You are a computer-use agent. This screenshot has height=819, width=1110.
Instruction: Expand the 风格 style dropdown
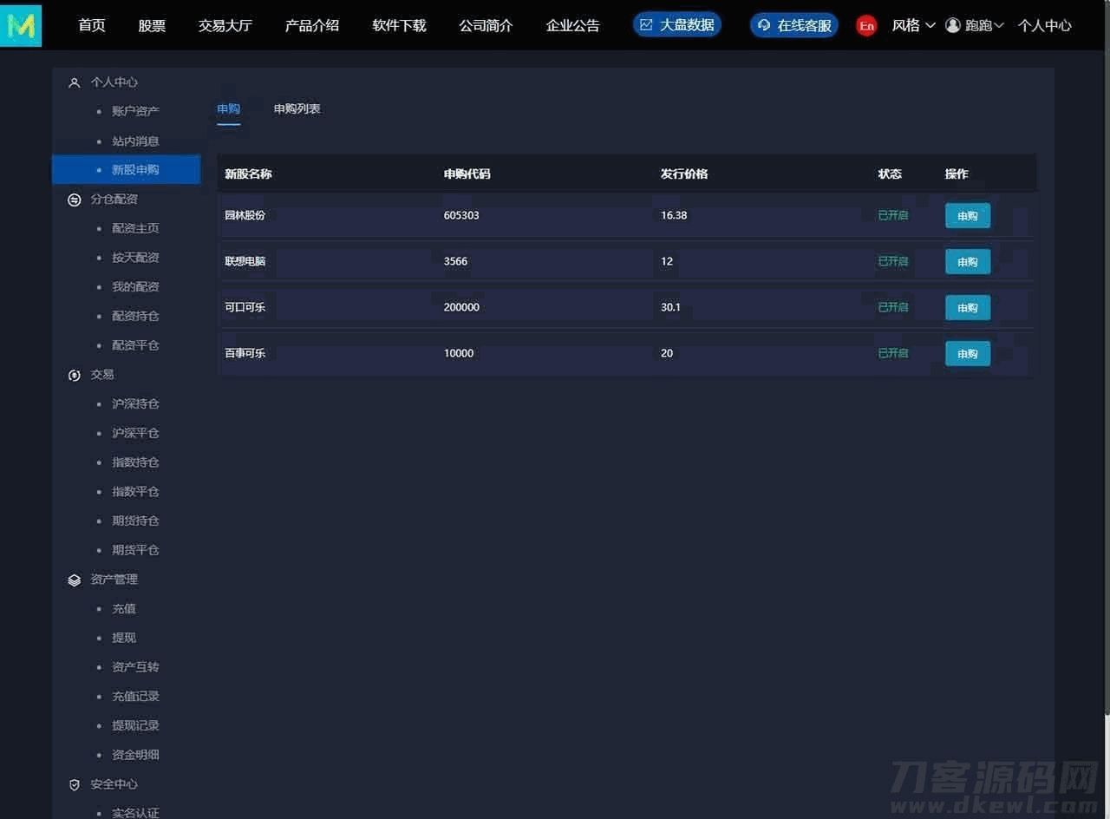(x=913, y=25)
